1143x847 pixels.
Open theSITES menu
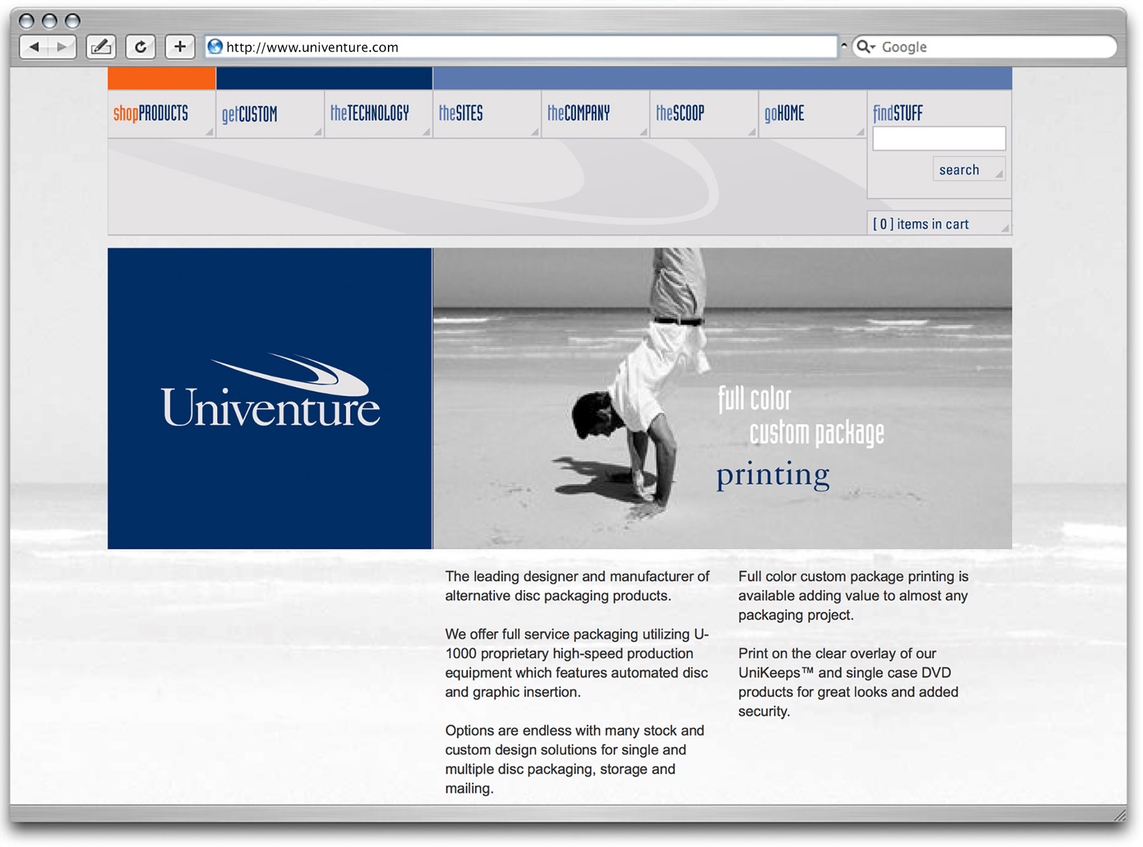[487, 114]
